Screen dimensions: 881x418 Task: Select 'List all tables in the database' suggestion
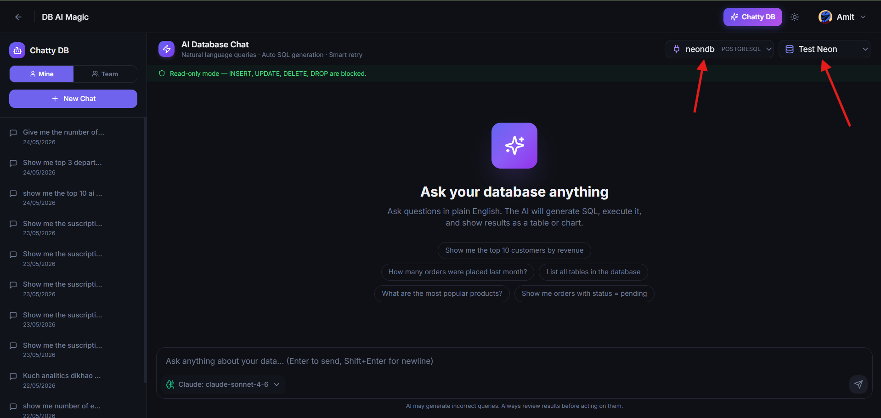point(593,272)
